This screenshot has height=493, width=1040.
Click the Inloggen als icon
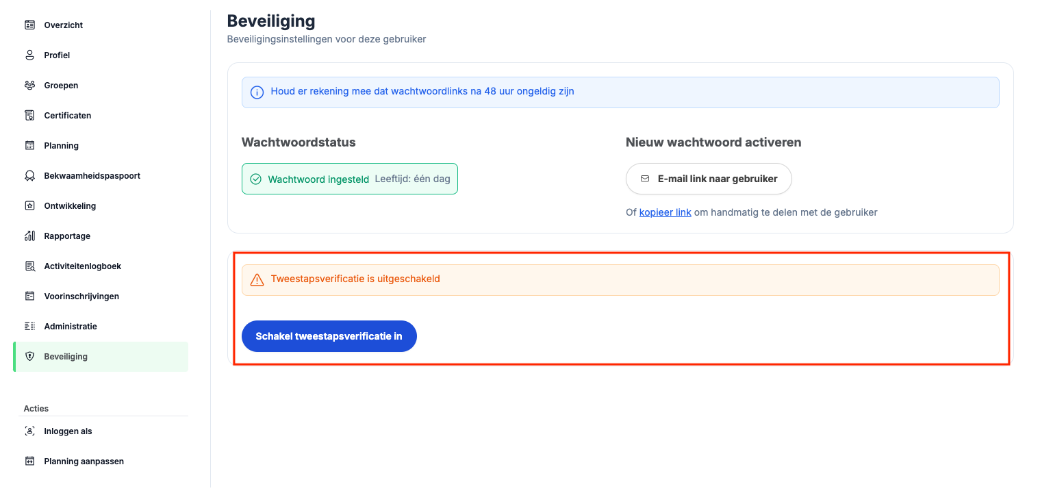point(29,431)
